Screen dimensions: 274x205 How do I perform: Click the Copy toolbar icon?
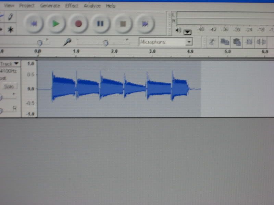[x=225, y=42]
